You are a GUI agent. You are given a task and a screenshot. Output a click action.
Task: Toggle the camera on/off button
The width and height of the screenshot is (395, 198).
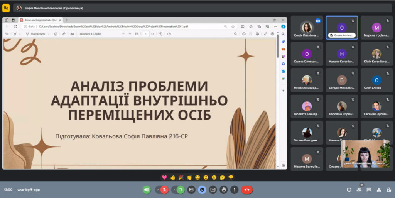click(181, 190)
